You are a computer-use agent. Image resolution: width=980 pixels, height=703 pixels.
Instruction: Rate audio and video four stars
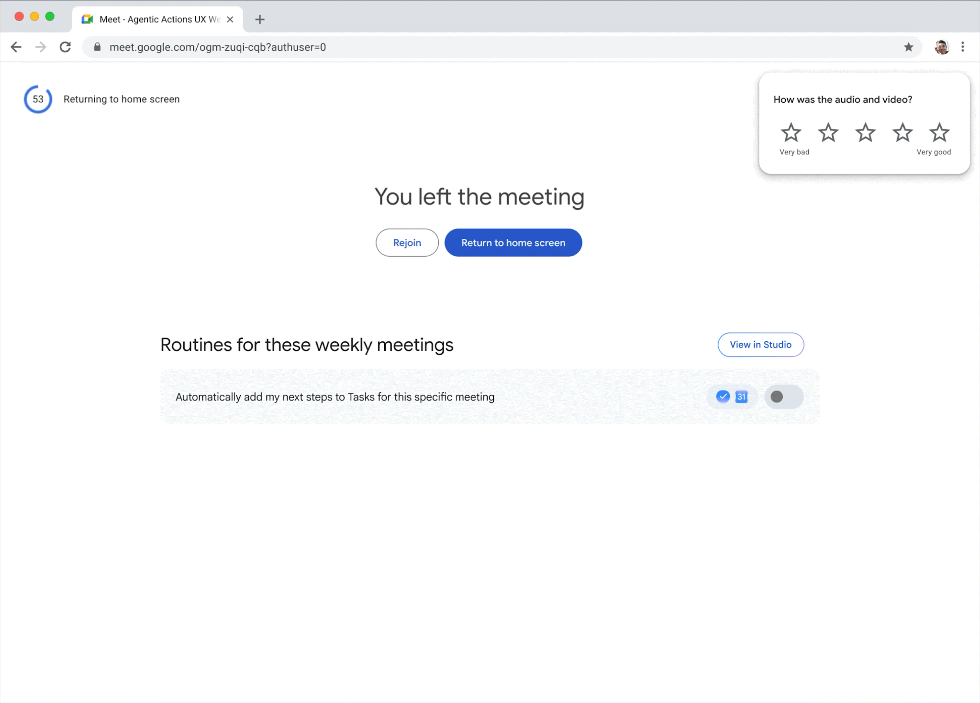[x=902, y=132]
